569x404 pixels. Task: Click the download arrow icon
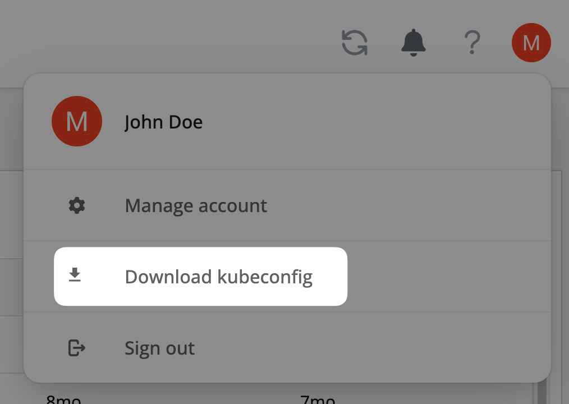(x=75, y=276)
